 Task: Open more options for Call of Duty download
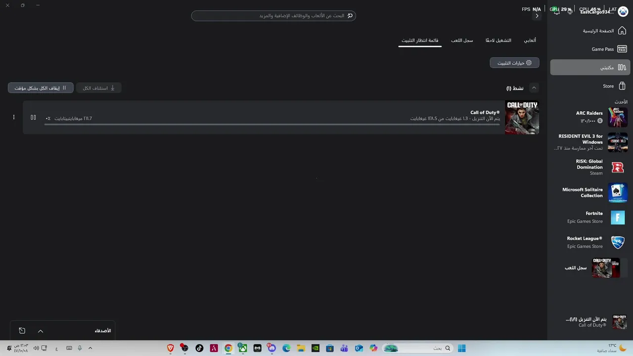(14, 117)
